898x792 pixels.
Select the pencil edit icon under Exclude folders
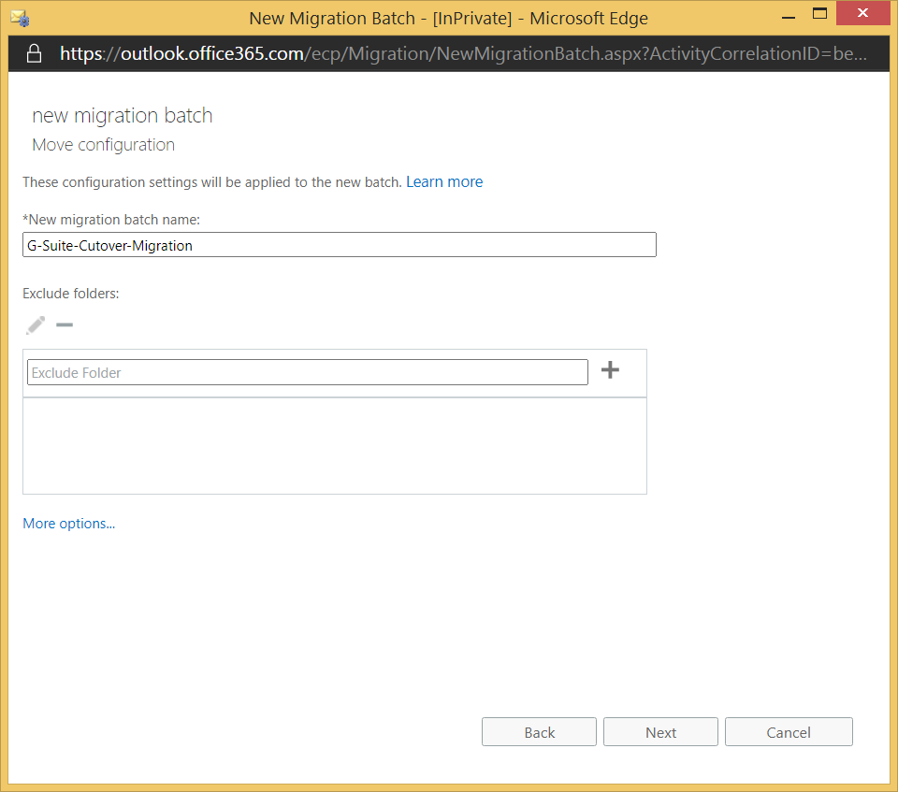tap(35, 324)
